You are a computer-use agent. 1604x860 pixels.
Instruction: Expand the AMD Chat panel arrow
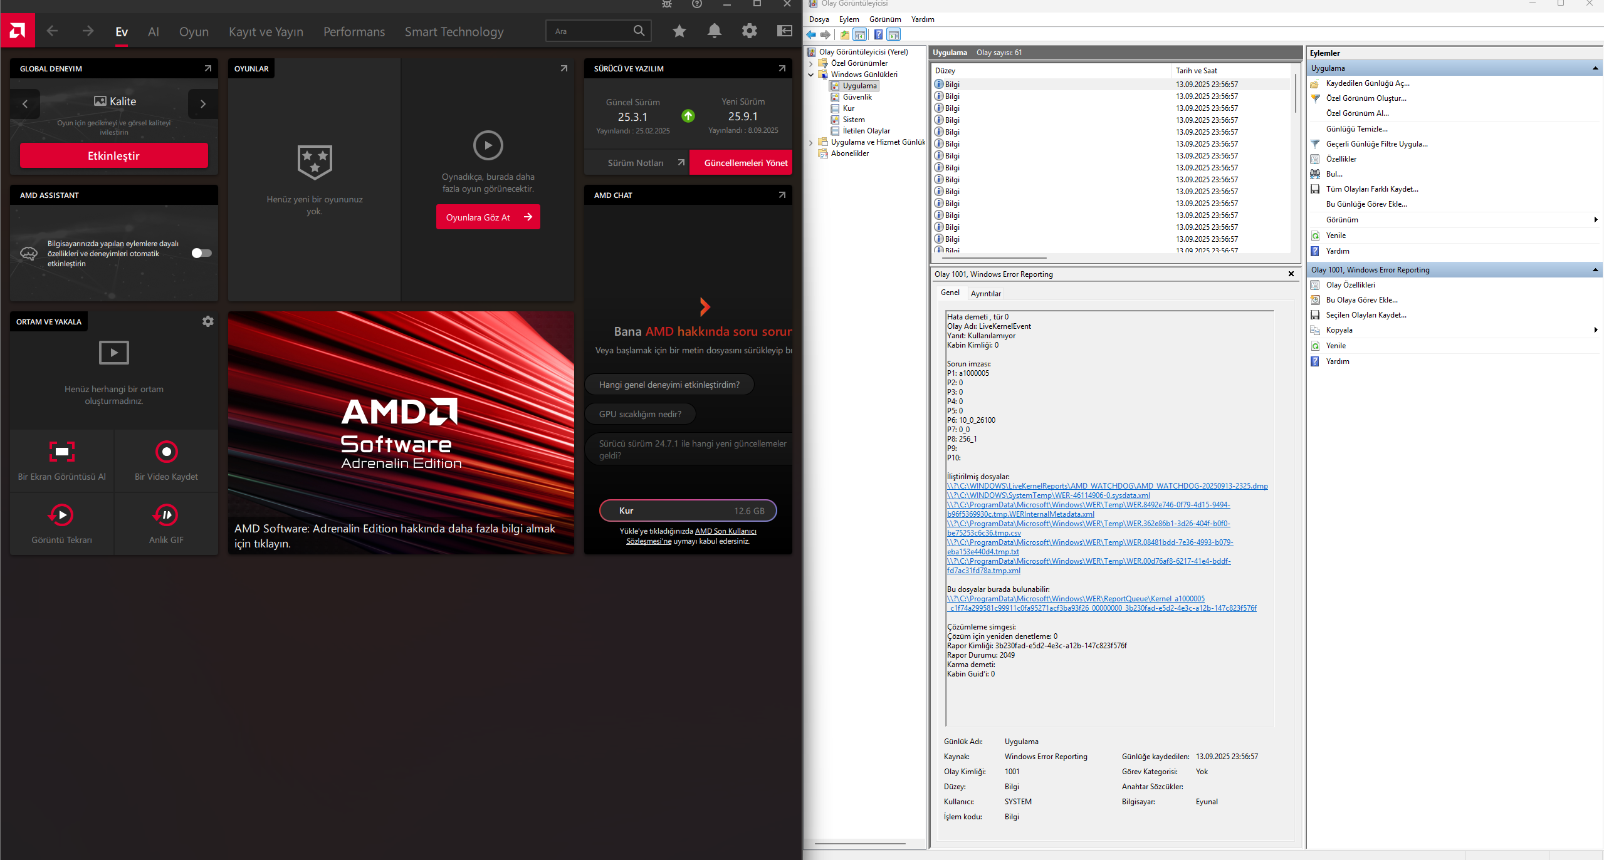782,195
